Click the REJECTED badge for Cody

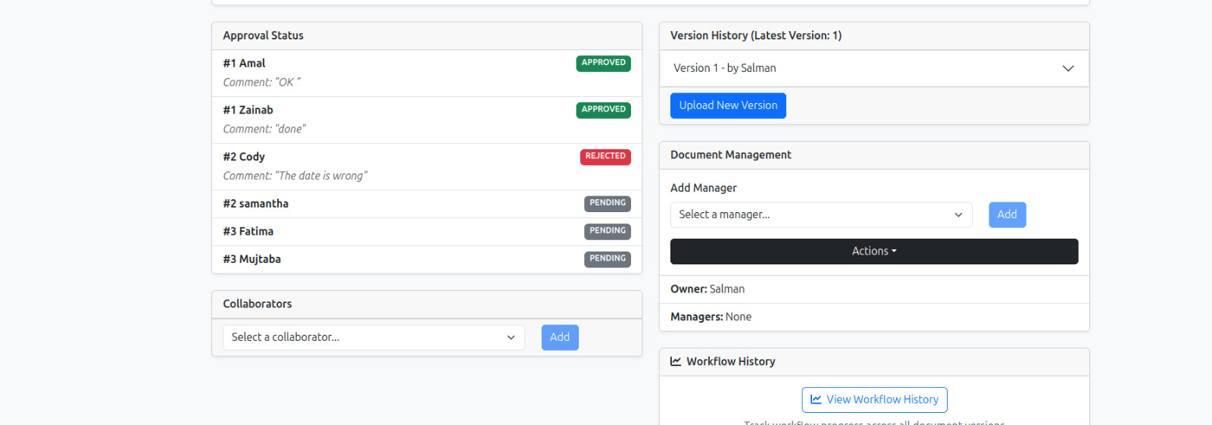[x=605, y=157]
